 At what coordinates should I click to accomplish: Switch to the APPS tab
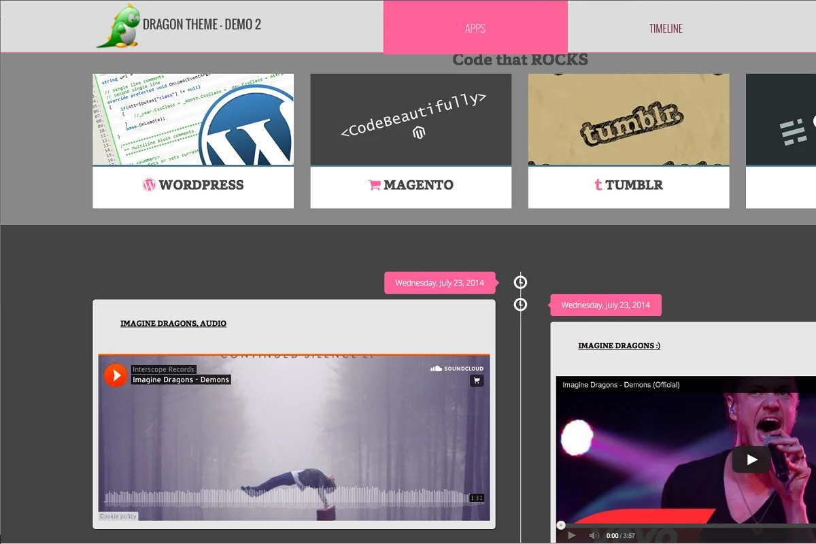coord(475,28)
